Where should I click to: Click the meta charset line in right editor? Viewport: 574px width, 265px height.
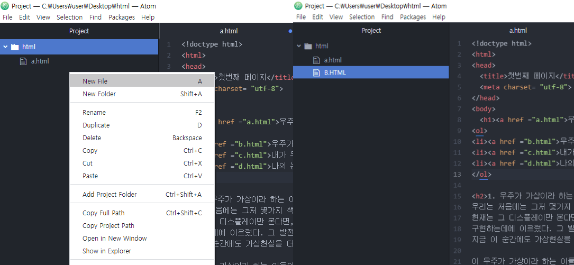click(526, 87)
